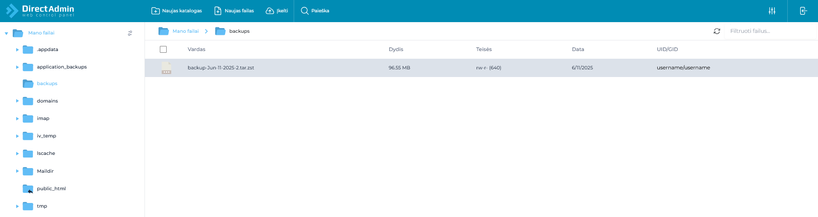Click the tree options icon beside Mano failai
Screen dimensions: 818x217
click(130, 33)
